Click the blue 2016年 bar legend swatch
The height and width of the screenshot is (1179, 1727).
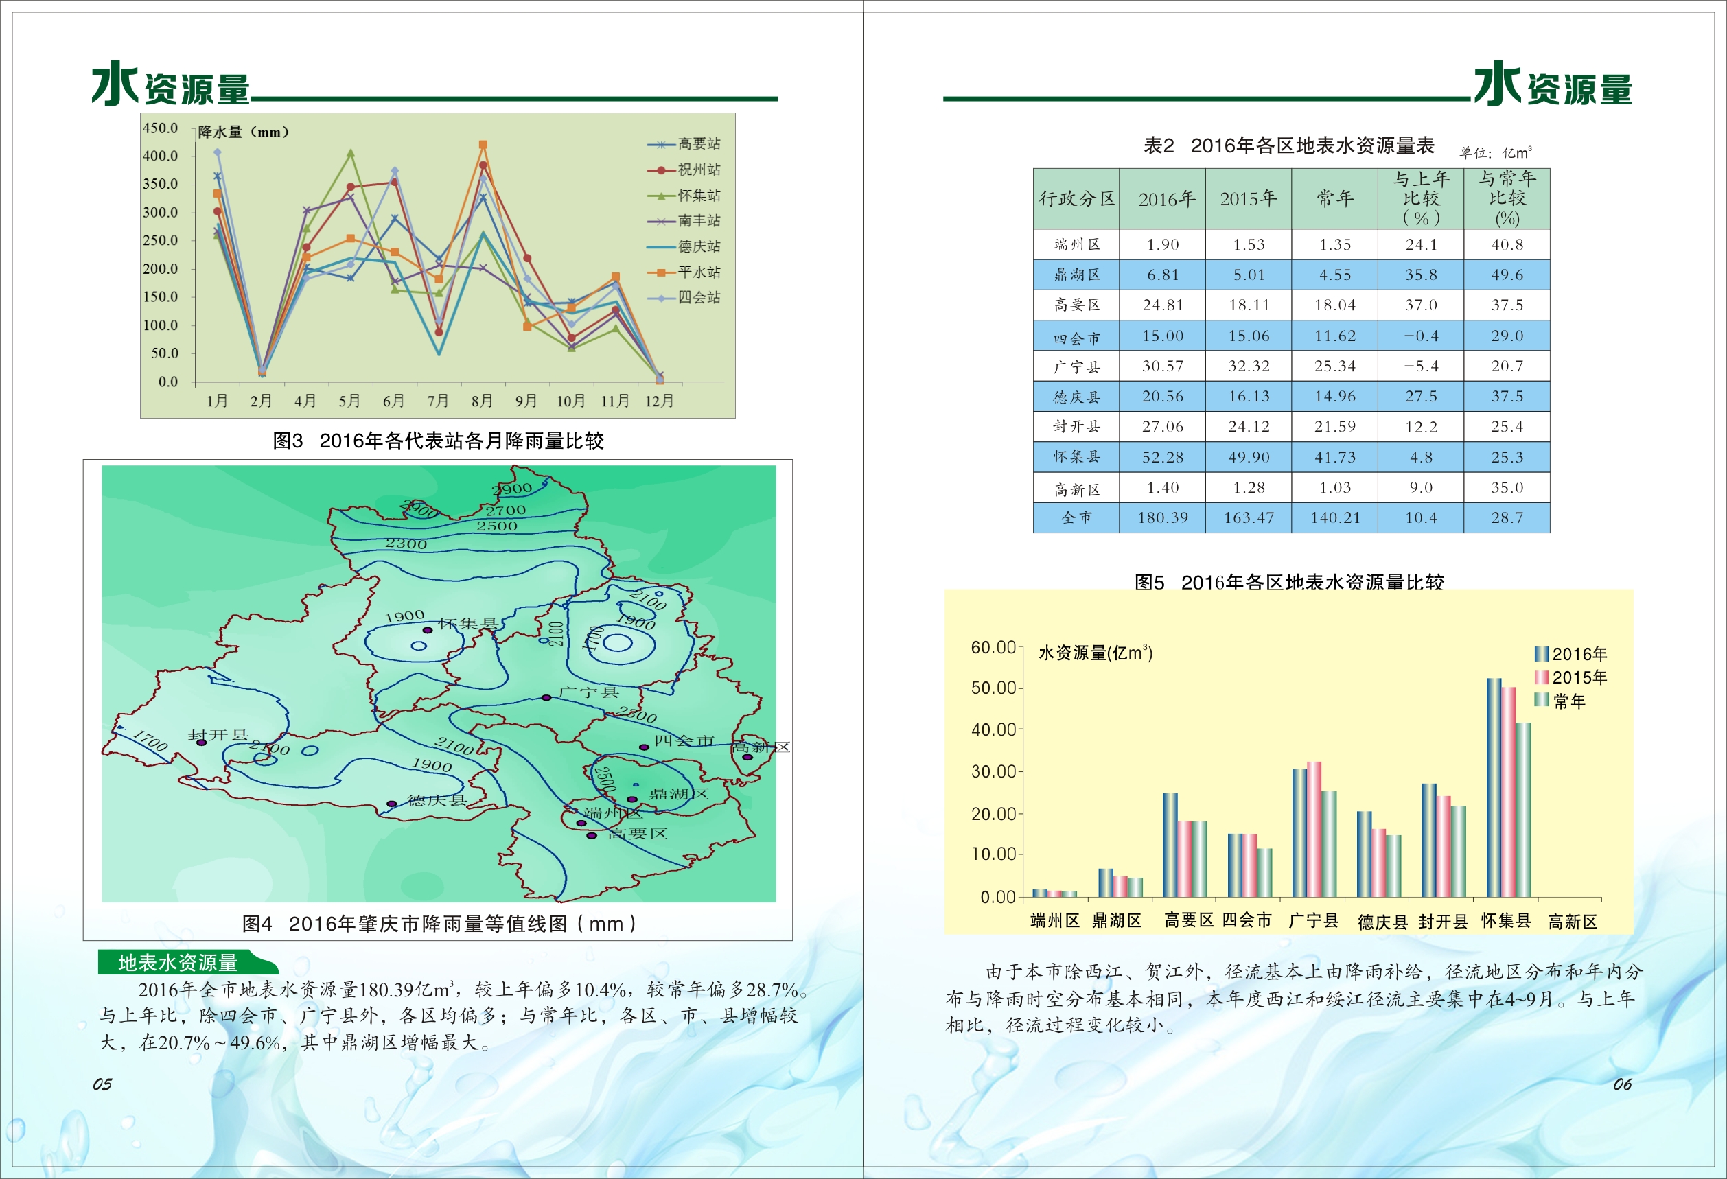point(1542,654)
